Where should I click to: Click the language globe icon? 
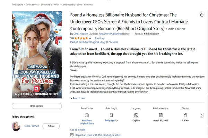pos(136,115)
